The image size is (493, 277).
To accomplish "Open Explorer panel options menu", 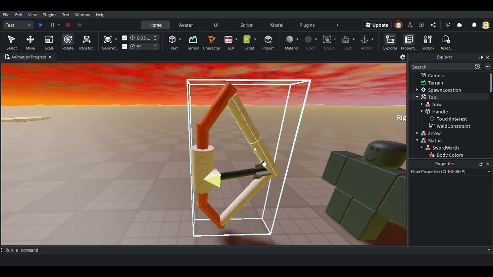I will tap(488, 67).
